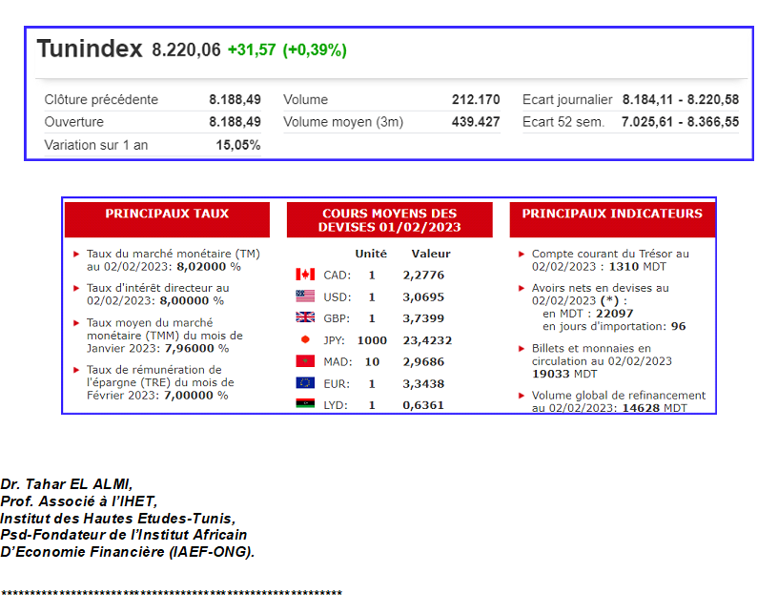The height and width of the screenshot is (613, 778).
Task: Click red arrow bullet beside Compte courant du Trésor
Action: pos(522,255)
